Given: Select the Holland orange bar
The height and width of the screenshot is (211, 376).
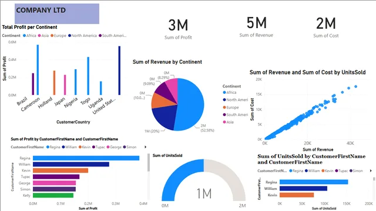Looking at the screenshot, I should [x=54, y=83].
